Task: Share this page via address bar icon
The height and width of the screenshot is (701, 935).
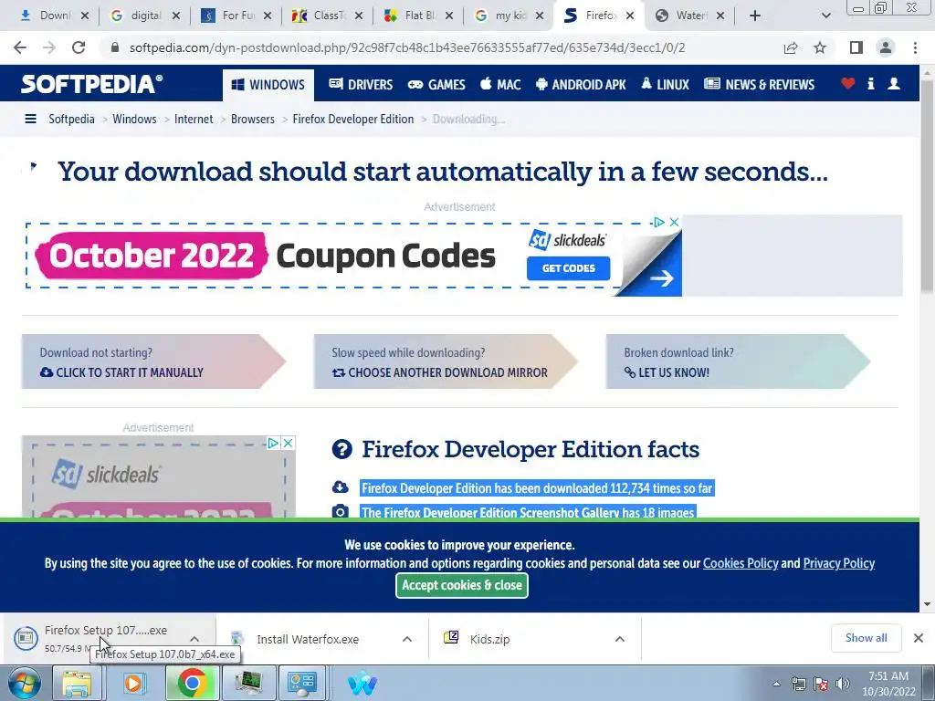Action: pyautogui.click(x=791, y=47)
